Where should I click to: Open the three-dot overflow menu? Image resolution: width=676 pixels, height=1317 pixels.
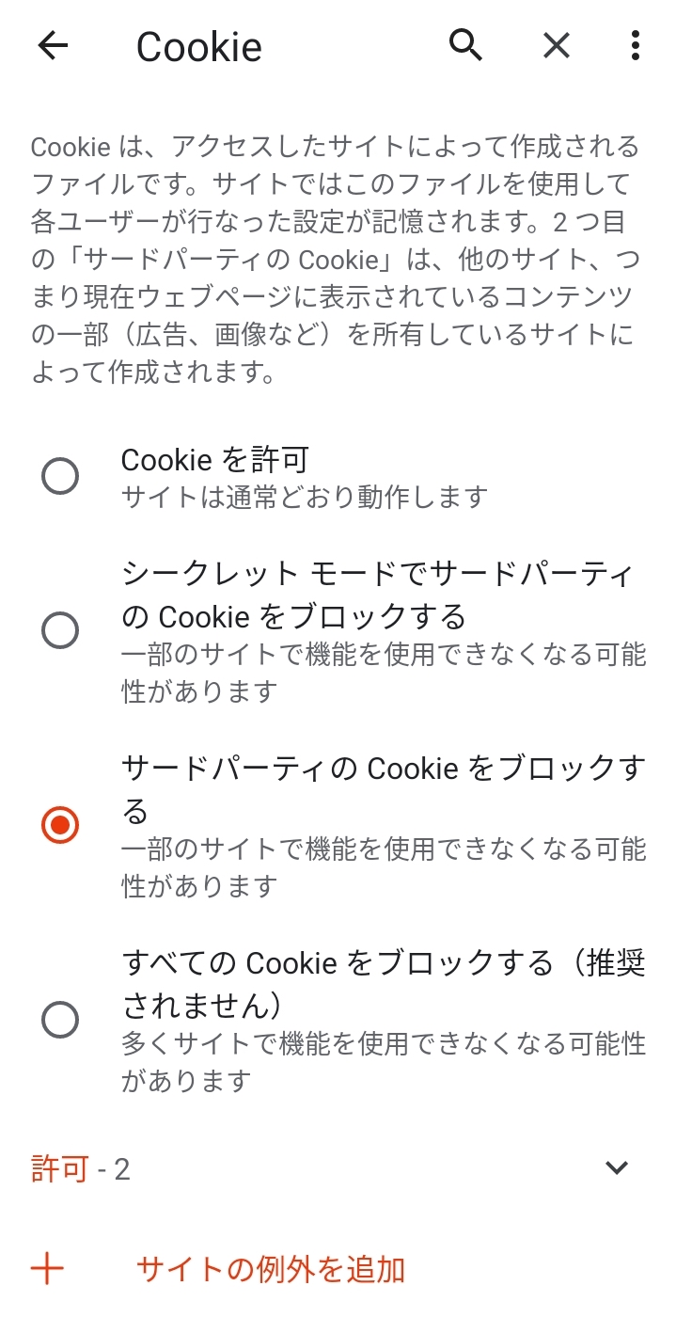(636, 45)
